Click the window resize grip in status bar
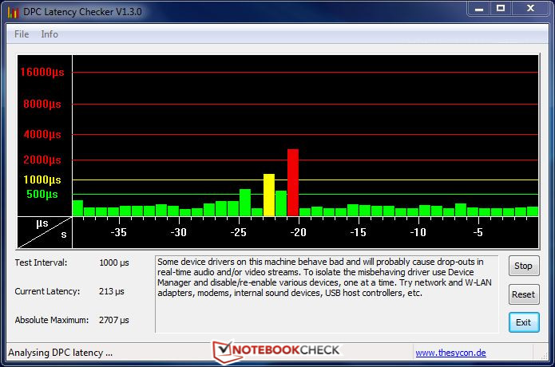 [x=544, y=356]
